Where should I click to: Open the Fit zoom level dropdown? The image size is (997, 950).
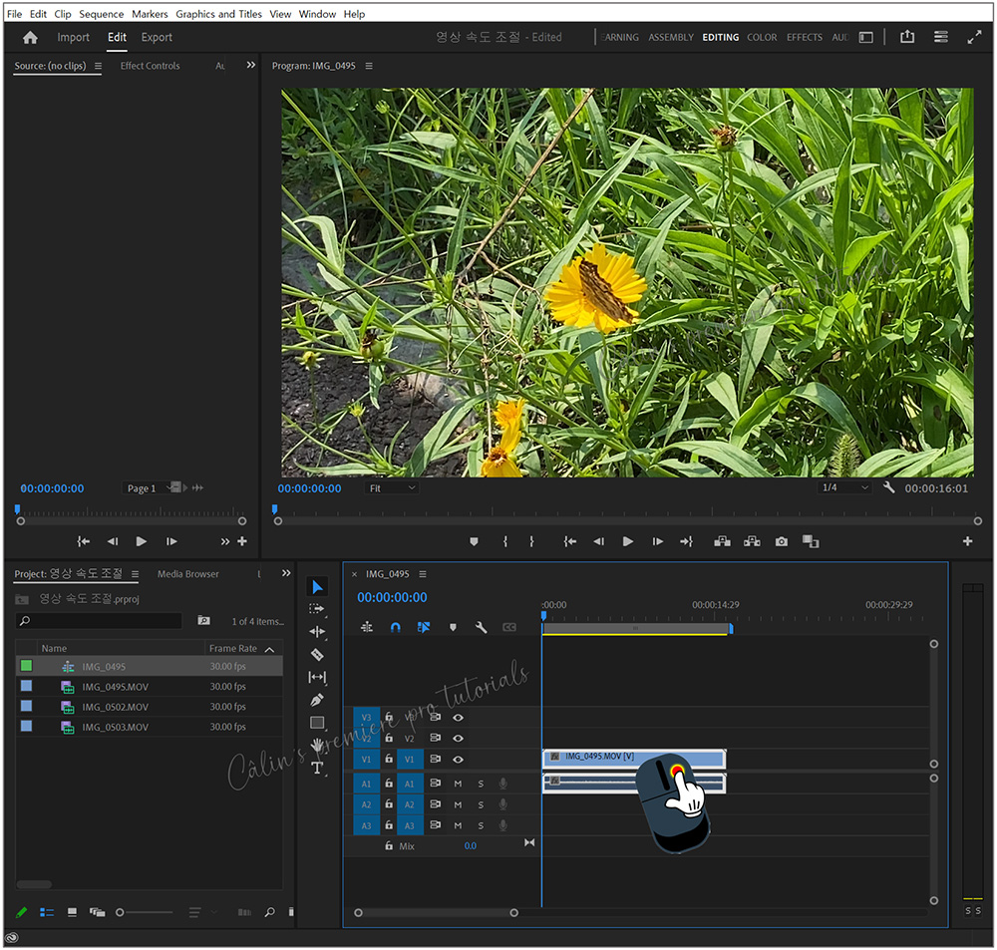click(392, 488)
